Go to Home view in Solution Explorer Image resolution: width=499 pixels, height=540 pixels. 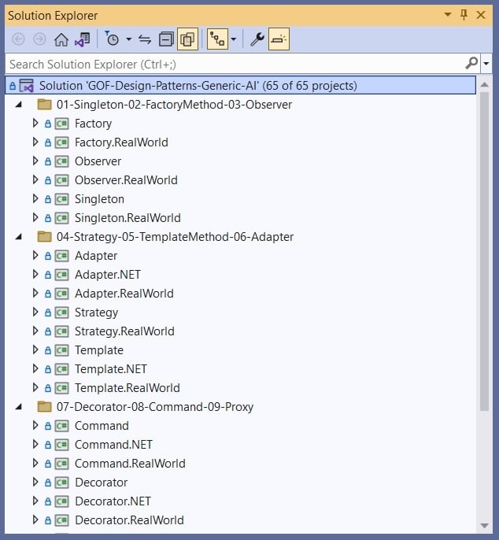point(61,39)
